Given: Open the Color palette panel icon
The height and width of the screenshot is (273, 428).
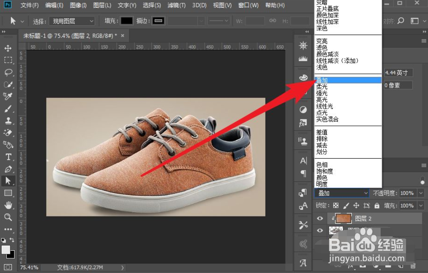Looking at the screenshot, I should click(303, 78).
